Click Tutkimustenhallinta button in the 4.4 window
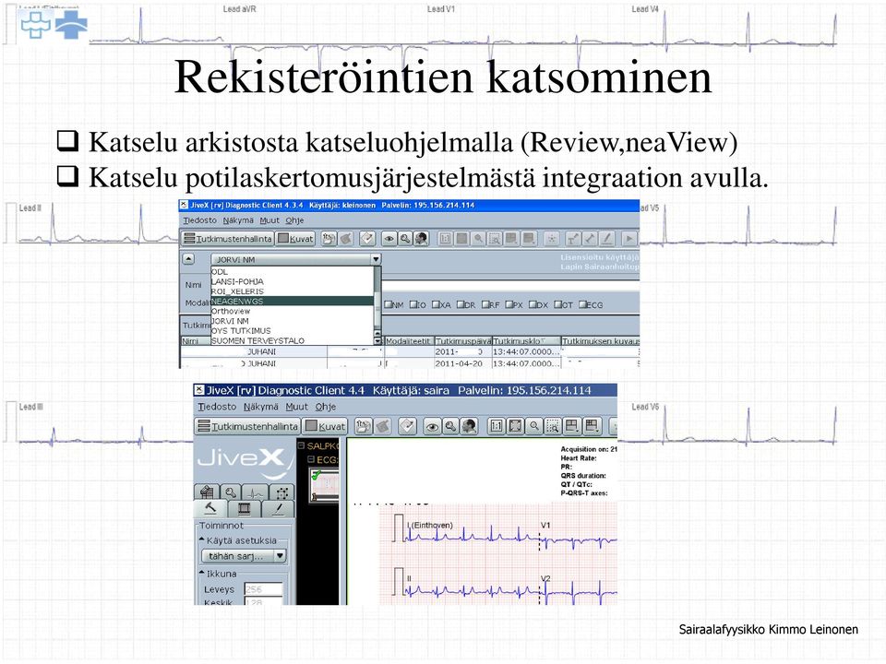The height and width of the screenshot is (664, 886). click(247, 426)
